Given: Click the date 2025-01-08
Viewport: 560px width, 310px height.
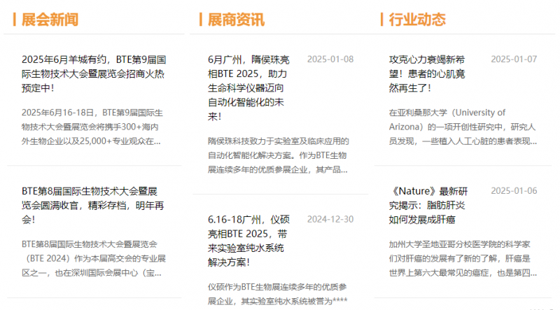Looking at the screenshot, I should point(330,59).
